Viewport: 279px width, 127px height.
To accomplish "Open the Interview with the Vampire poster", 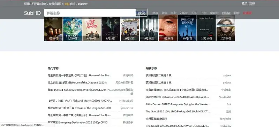I will click(187, 28).
